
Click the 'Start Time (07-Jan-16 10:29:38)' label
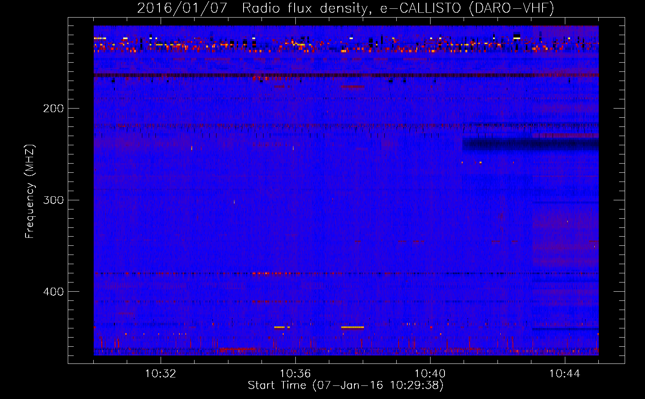[x=346, y=385]
